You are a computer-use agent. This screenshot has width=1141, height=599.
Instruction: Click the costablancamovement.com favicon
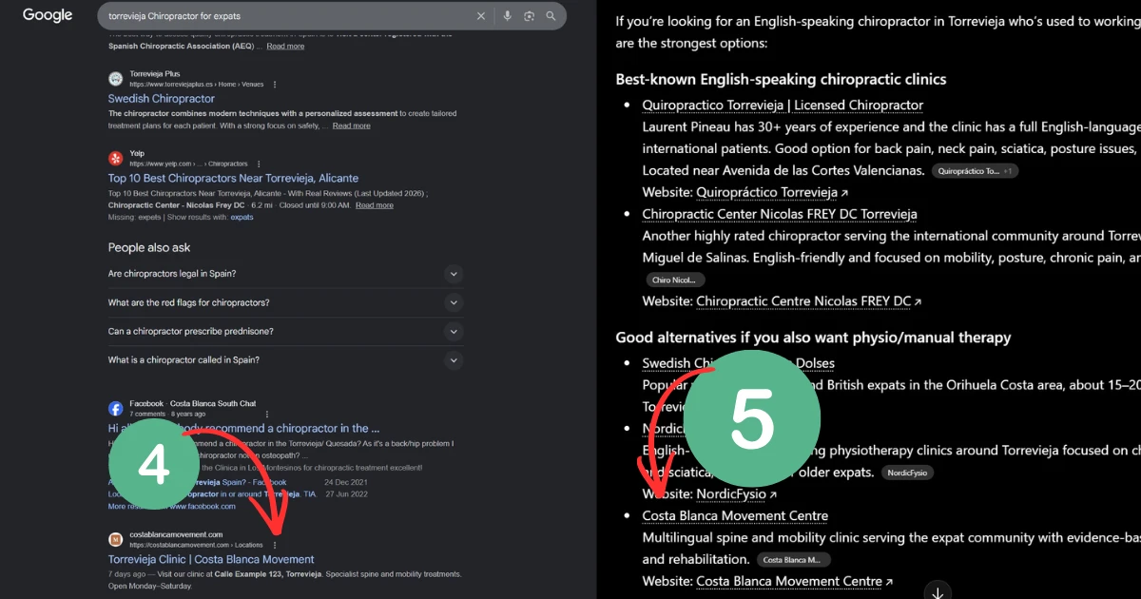115,539
